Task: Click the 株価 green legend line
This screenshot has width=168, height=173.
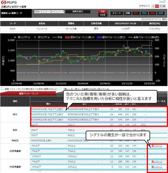Action: 54,37
